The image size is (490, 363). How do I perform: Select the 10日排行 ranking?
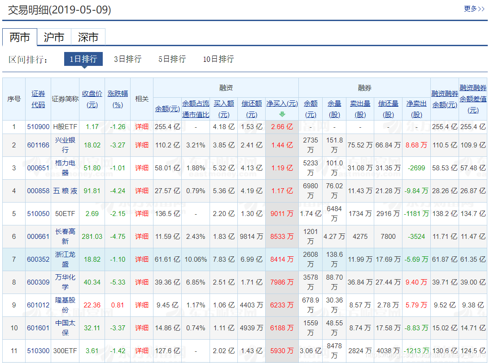(x=219, y=59)
